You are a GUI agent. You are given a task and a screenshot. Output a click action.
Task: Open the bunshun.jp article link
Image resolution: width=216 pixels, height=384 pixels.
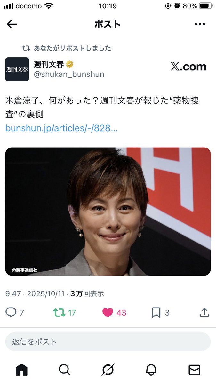62,129
